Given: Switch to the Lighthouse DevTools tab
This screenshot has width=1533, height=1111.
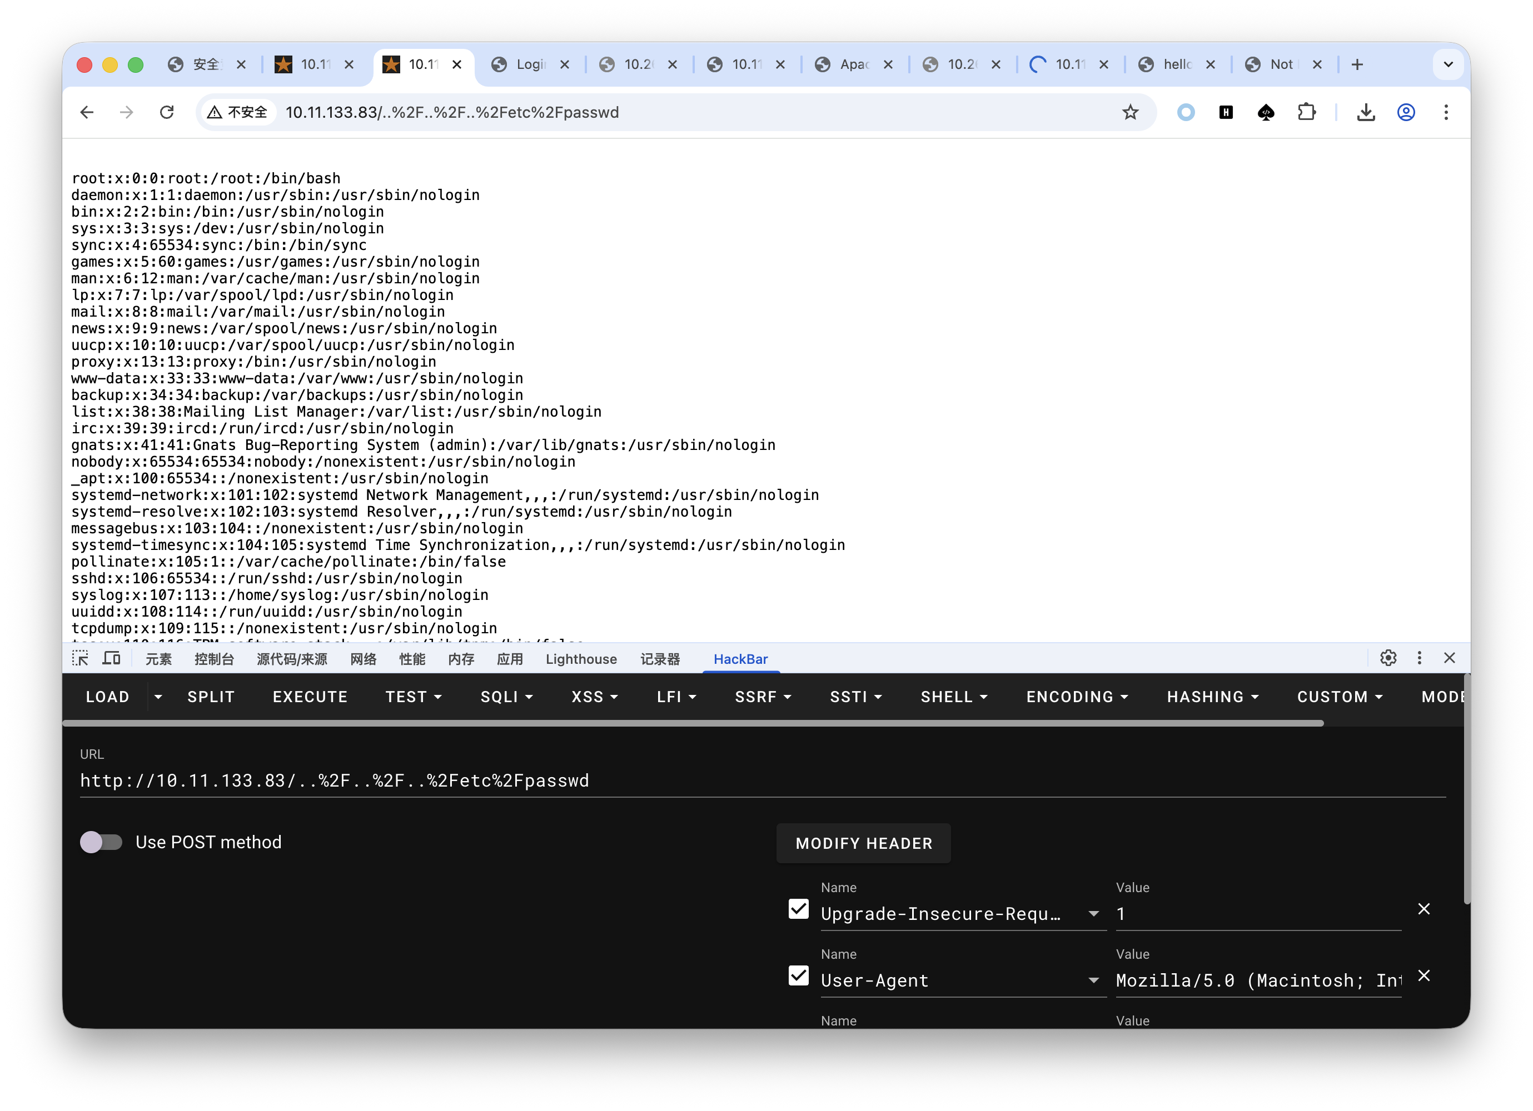Looking at the screenshot, I should (581, 659).
